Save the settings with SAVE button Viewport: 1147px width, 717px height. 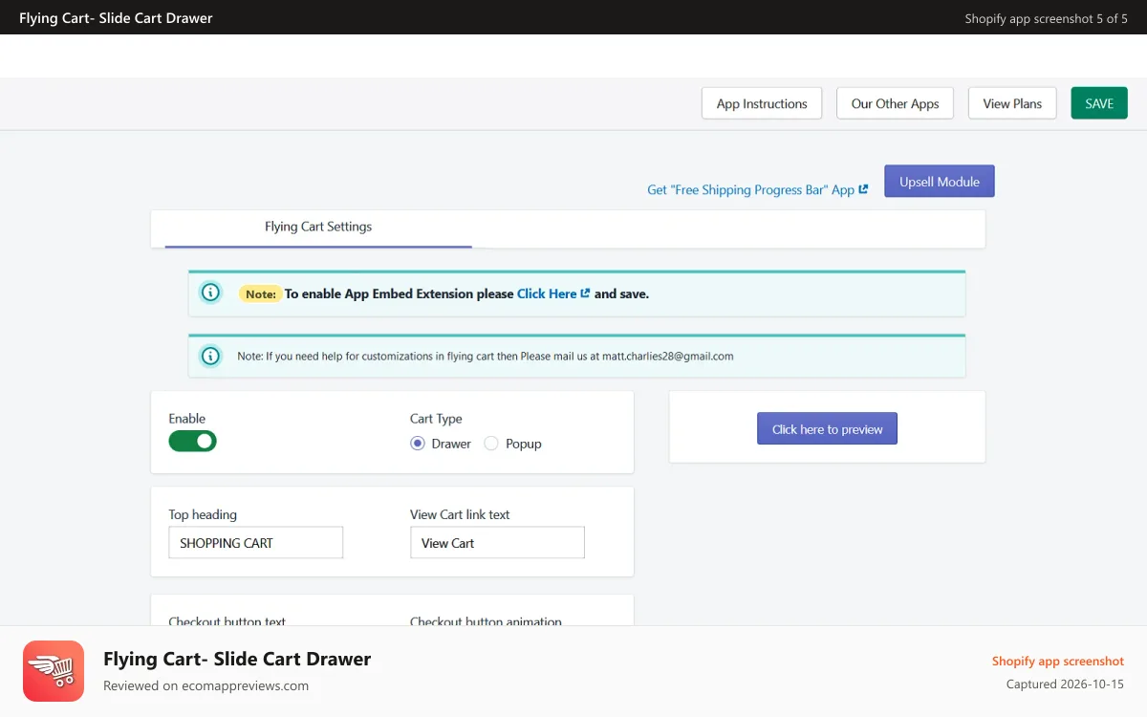[x=1099, y=103]
